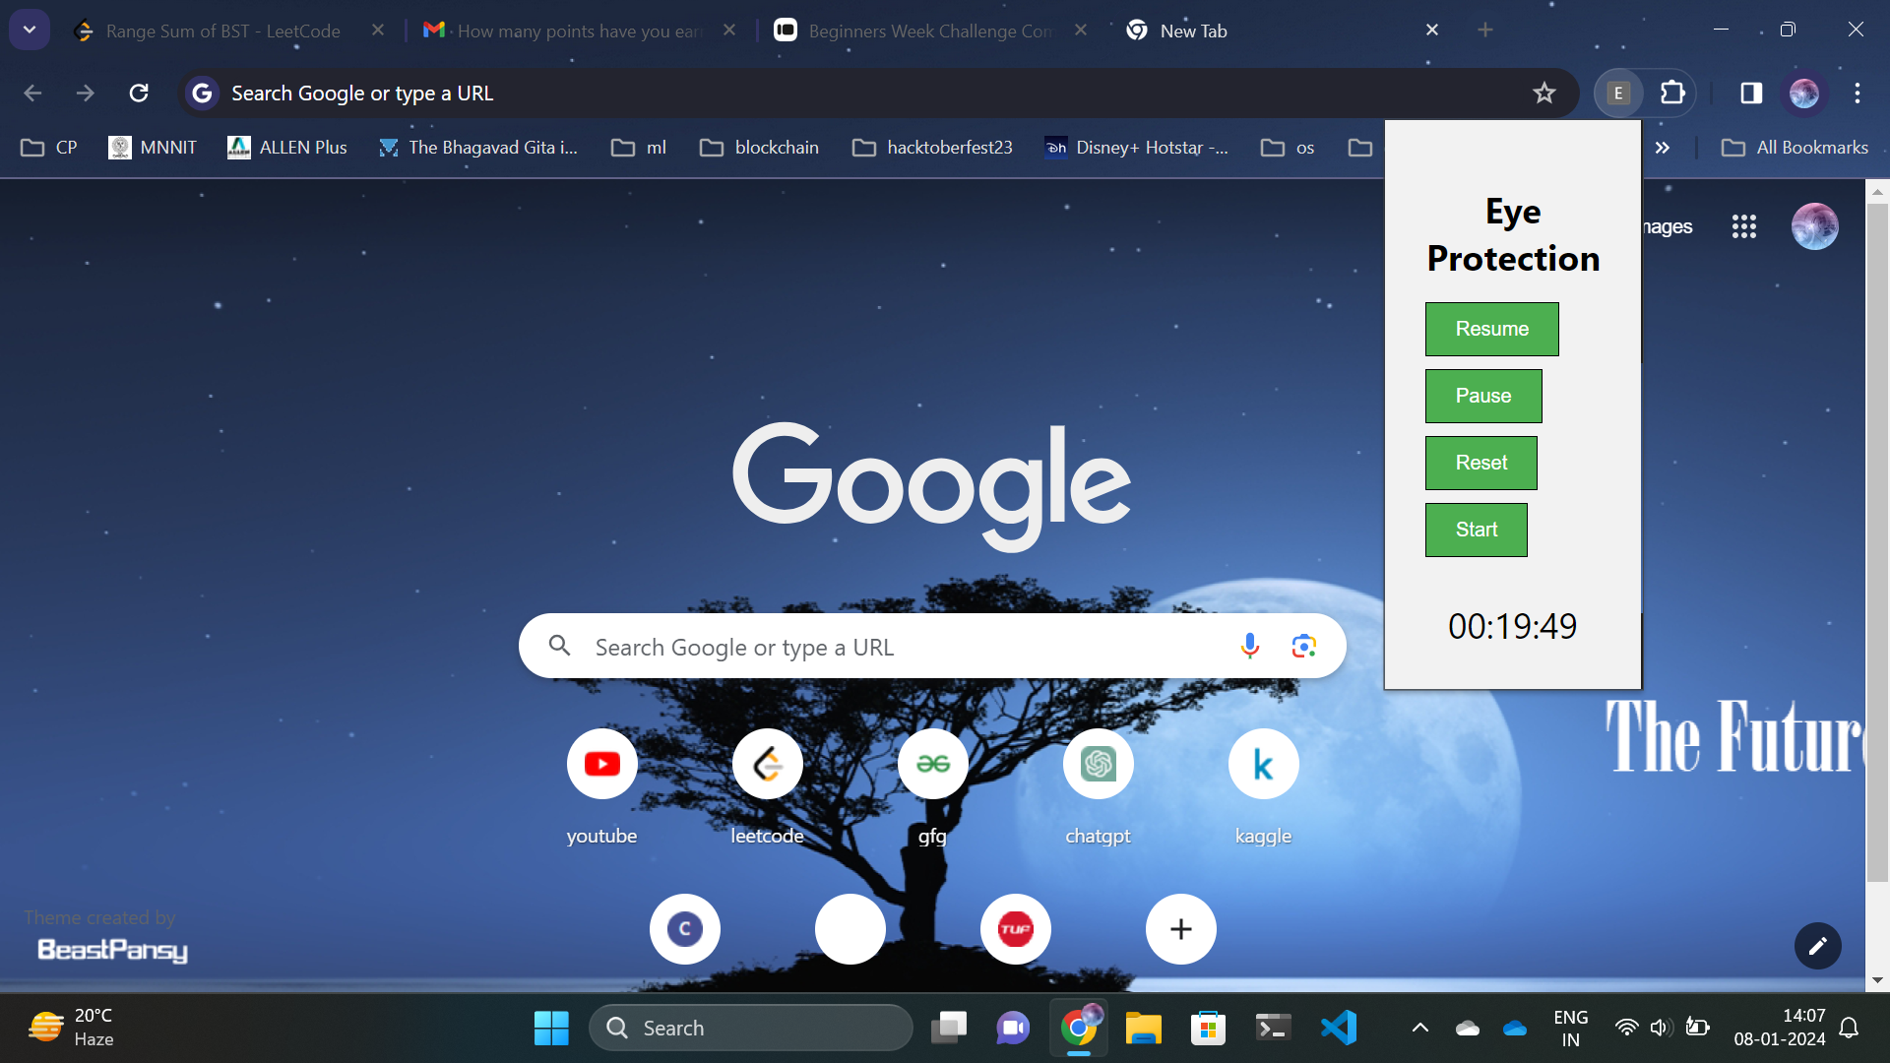Image resolution: width=1890 pixels, height=1063 pixels.
Task: Expand the tab search dropdown arrow
Action: 30,31
